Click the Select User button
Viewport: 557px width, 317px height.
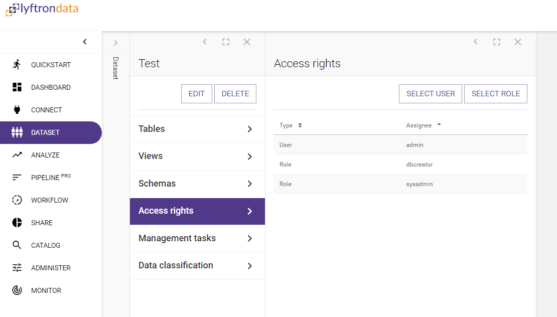pos(431,94)
